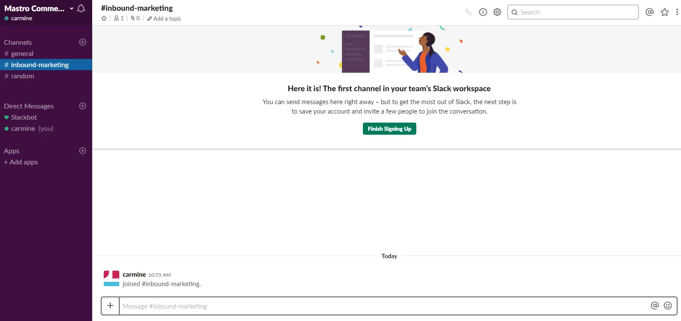Image resolution: width=681 pixels, height=321 pixels.
Task: Click the Direct Messages section header
Action: (x=29, y=106)
